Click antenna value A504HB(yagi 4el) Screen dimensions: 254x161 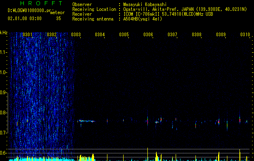(143, 19)
